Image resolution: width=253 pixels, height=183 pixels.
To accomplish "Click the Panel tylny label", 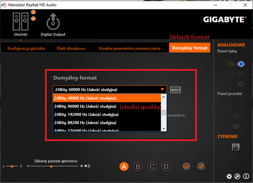I will point(227,51).
